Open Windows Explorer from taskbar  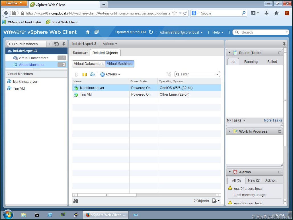[x=24, y=215]
